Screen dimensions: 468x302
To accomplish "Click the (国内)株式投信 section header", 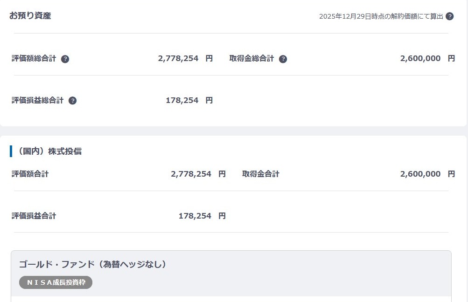I will coord(48,151).
